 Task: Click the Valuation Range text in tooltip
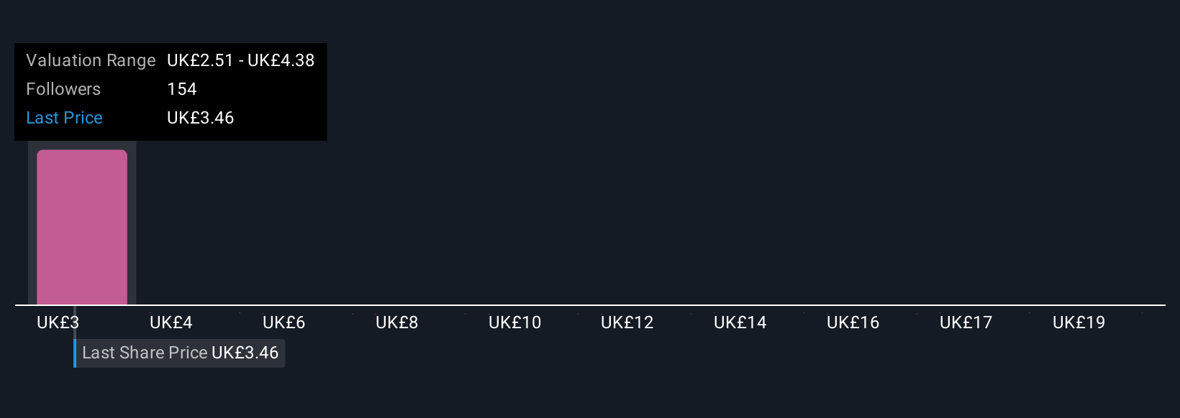[91, 60]
